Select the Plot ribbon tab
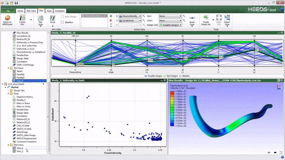 point(41,11)
